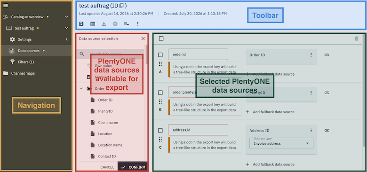367x172 pixels.
Task: Close the Data source selection panel
Action: [x=143, y=39]
